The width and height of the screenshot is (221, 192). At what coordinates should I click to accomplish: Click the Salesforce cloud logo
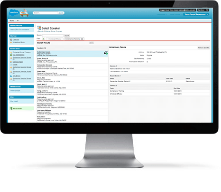click(14, 13)
